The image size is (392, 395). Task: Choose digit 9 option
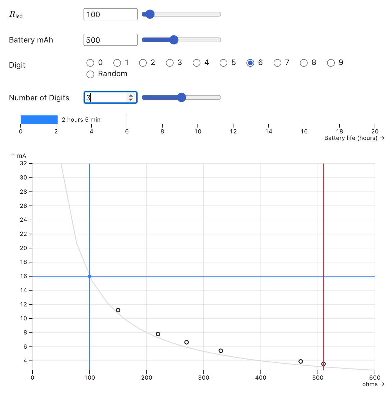331,63
